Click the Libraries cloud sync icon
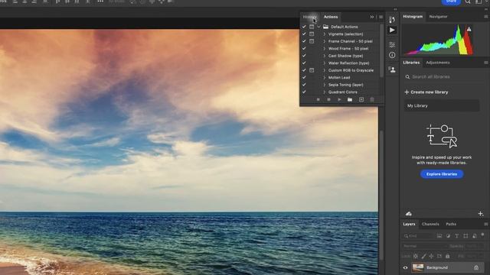 408,214
